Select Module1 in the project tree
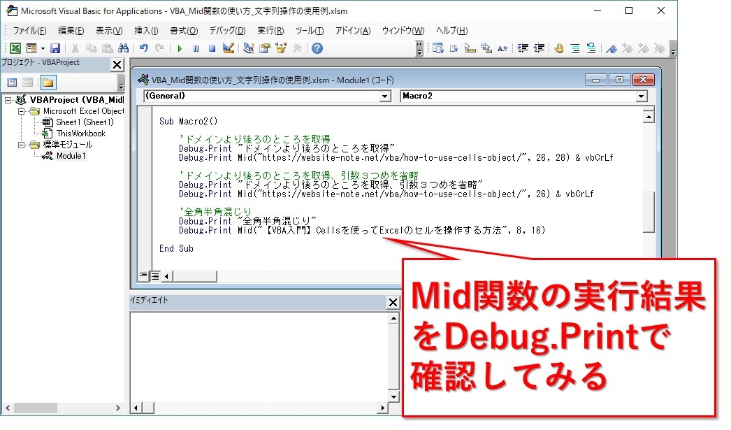 [x=71, y=156]
